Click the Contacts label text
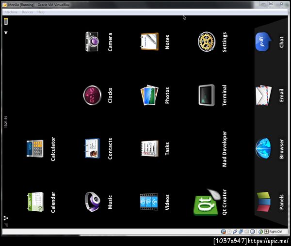 [110, 149]
